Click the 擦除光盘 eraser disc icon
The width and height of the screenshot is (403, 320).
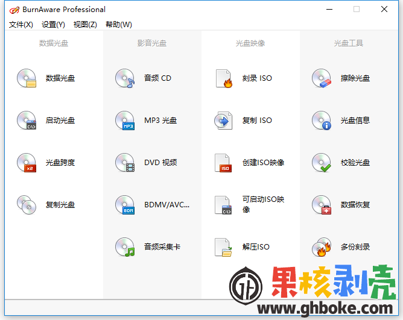click(322, 78)
